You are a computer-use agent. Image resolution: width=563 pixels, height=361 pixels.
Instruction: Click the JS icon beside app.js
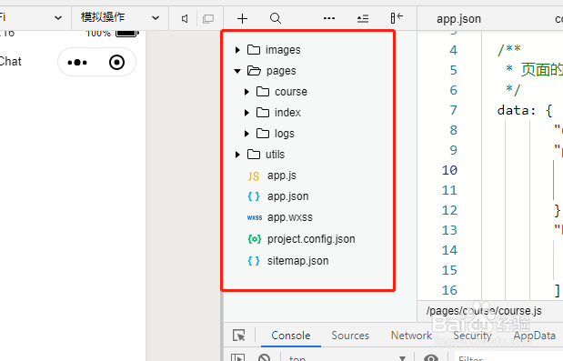(254, 175)
